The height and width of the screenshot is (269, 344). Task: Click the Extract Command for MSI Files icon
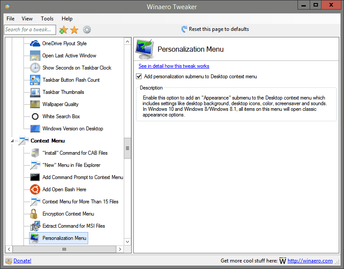[35, 226]
